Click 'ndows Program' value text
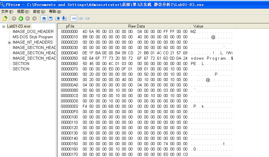Image resolution: width=269 pixels, height=157 pixels. [209, 58]
